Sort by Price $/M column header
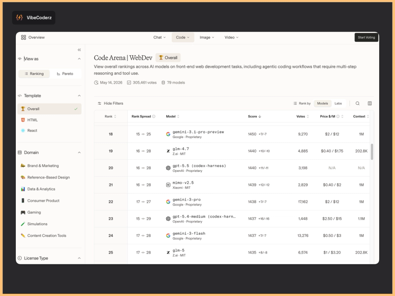395x296 pixels. 332,117
